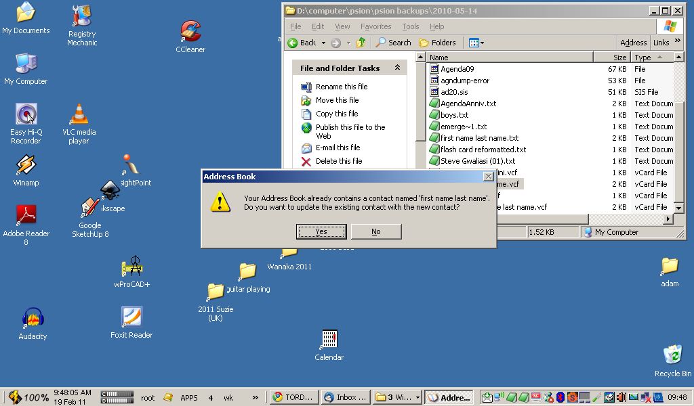Viewport: 694px width, 406px height.
Task: Click Yes to update the existing contact
Action: (321, 231)
